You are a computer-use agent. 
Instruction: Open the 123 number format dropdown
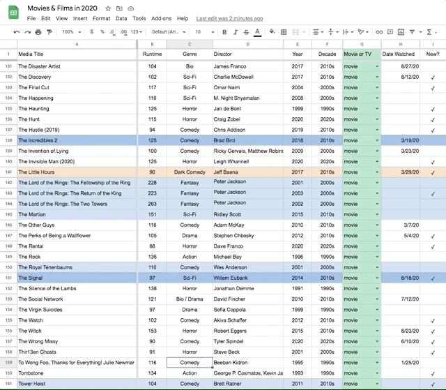(x=137, y=32)
